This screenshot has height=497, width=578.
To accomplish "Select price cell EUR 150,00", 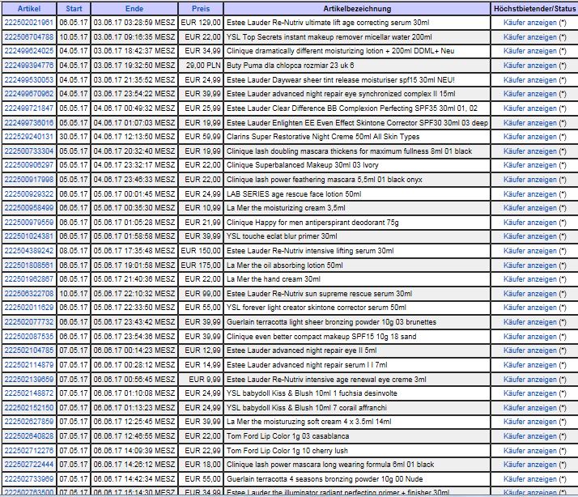I will [201, 251].
